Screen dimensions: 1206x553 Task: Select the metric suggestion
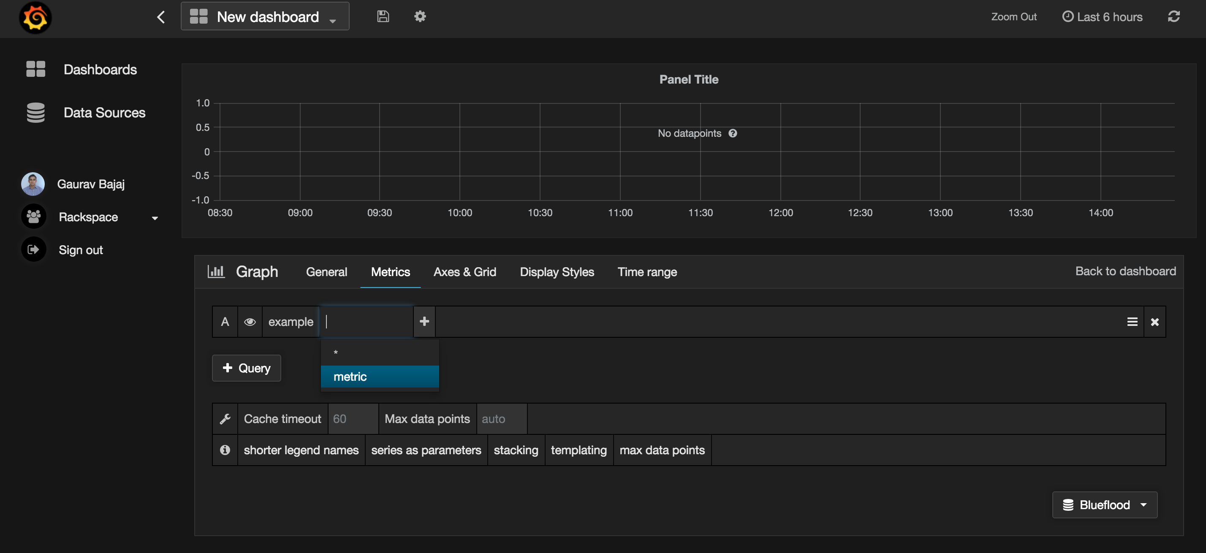pos(380,377)
